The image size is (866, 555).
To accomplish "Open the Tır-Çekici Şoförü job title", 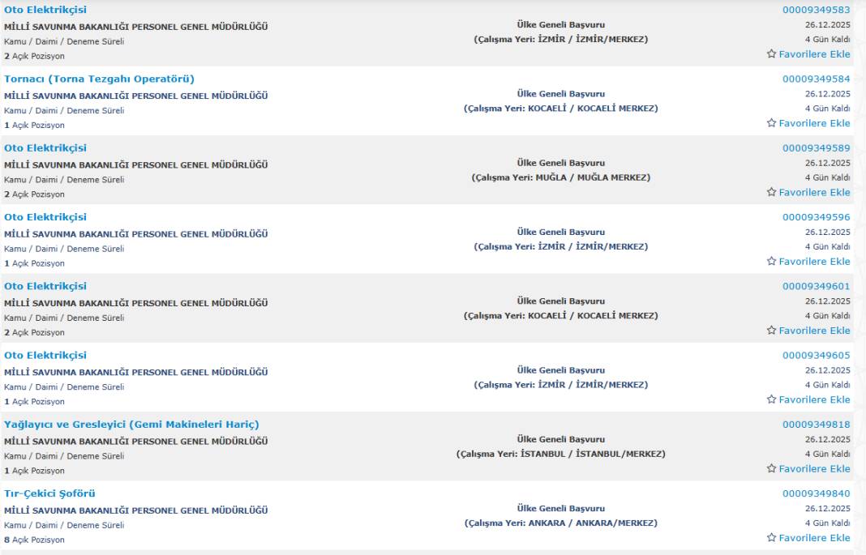I will point(50,493).
